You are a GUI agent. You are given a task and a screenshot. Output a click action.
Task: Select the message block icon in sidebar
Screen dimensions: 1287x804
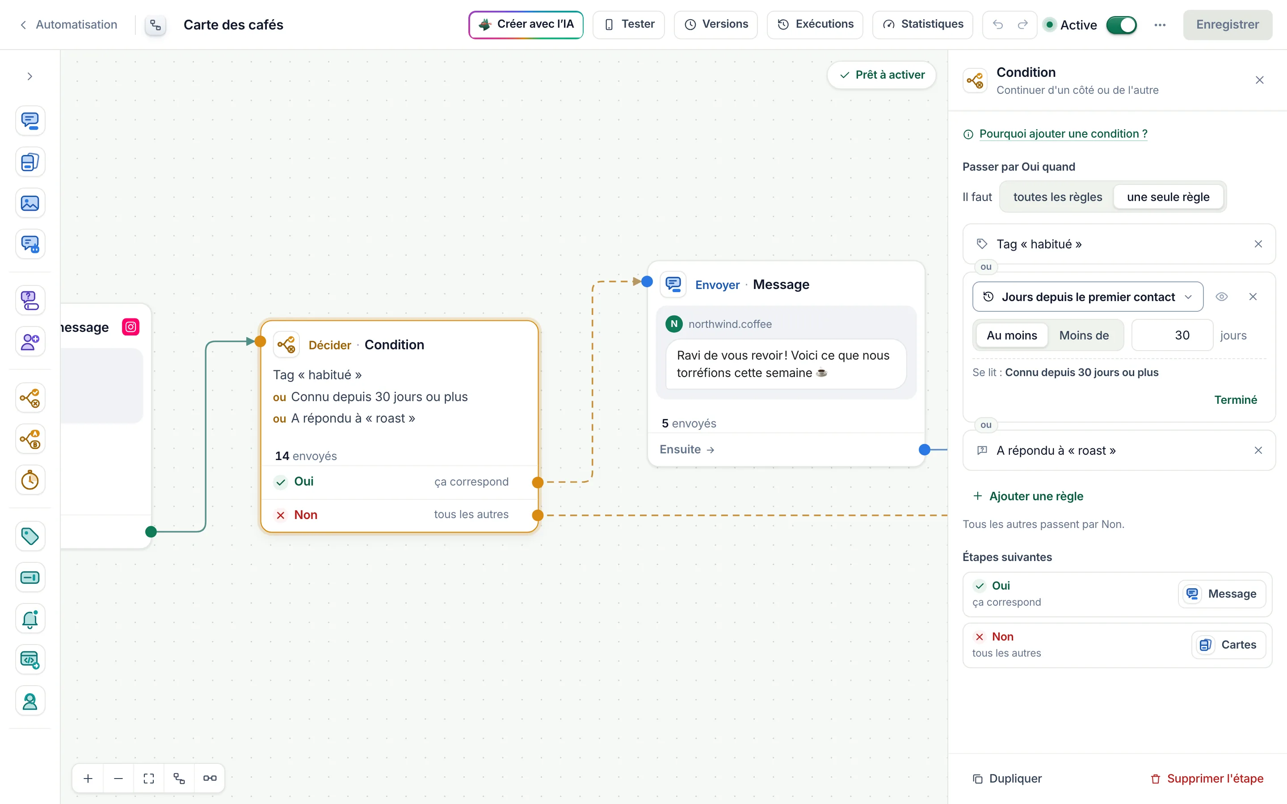pos(30,121)
